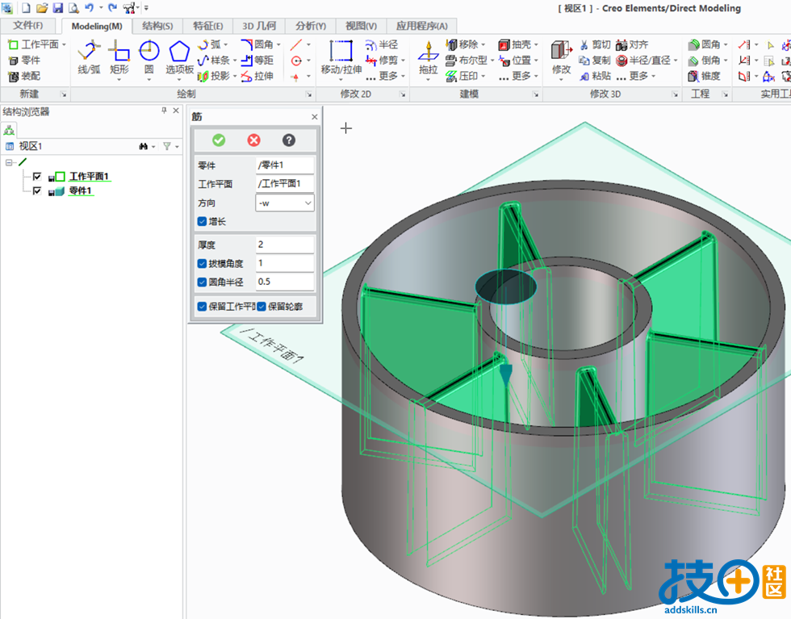Click the 压印 (Imprint) tool
Screen dimensions: 791x619
click(x=462, y=76)
